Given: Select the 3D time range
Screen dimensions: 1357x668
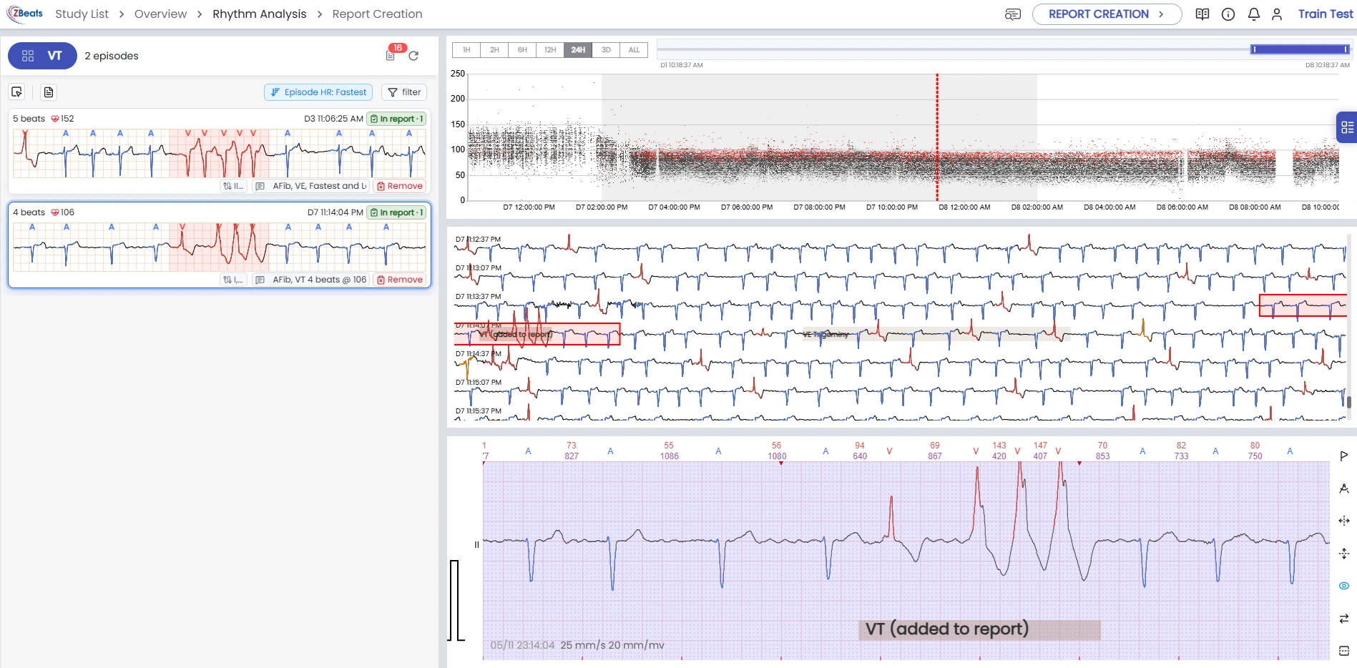Looking at the screenshot, I should pyautogui.click(x=606, y=50).
